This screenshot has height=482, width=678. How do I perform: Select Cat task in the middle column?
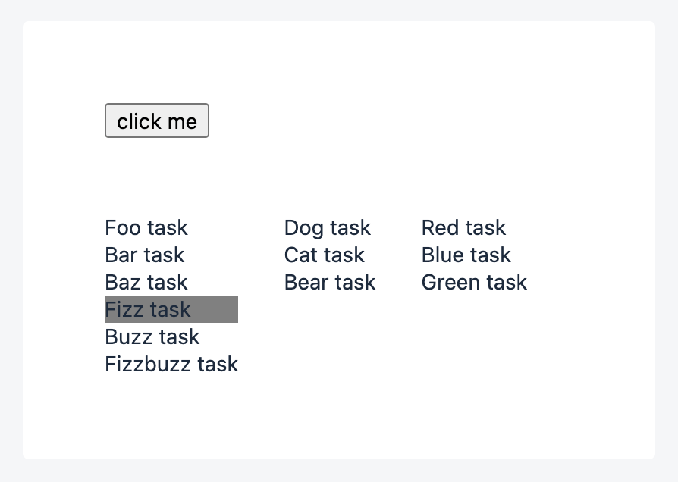pyautogui.click(x=325, y=255)
